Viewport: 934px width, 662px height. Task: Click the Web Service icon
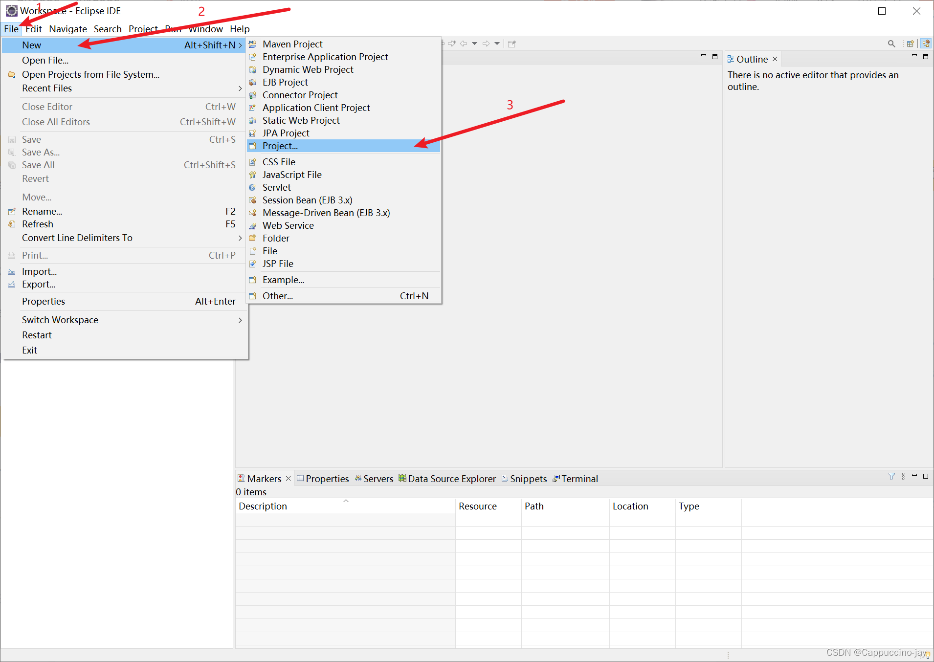(x=253, y=226)
